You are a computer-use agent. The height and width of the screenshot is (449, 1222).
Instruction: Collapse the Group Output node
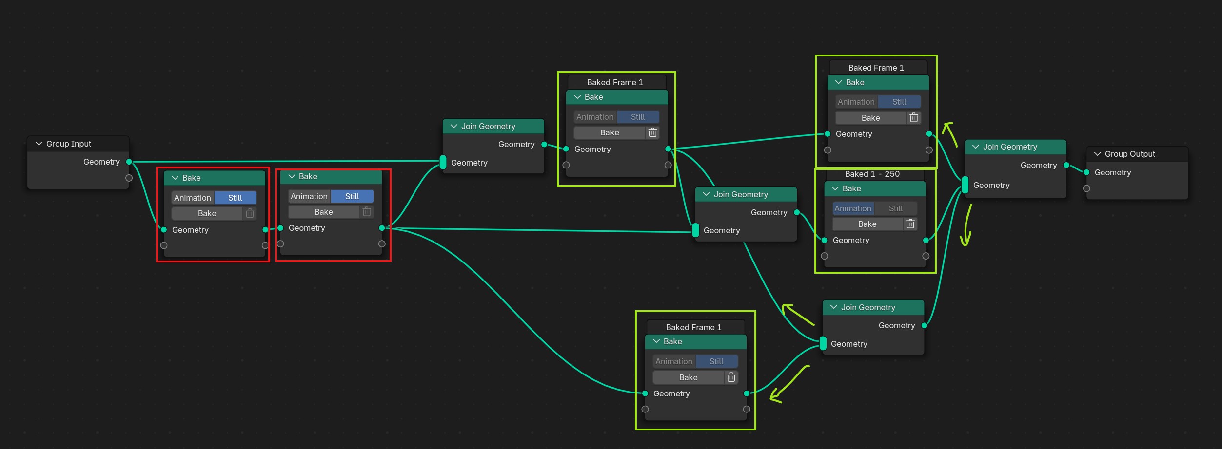1098,154
